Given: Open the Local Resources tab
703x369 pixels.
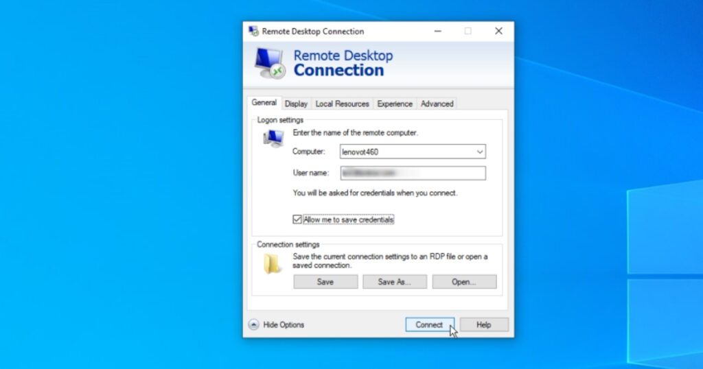Looking at the screenshot, I should [342, 104].
